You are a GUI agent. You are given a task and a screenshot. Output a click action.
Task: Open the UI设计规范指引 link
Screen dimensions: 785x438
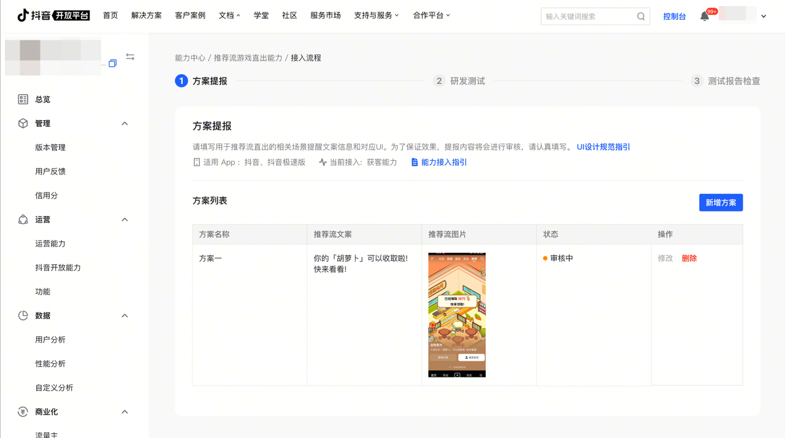(603, 147)
